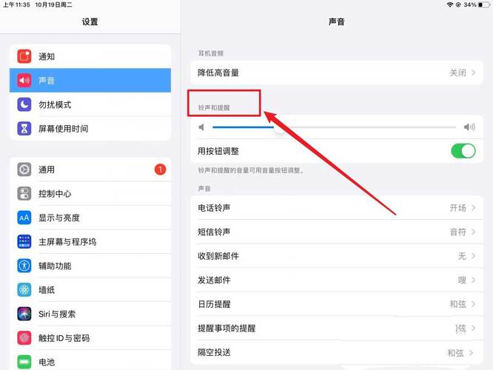Tap the Sounds (声音) speaker icon

click(x=24, y=81)
